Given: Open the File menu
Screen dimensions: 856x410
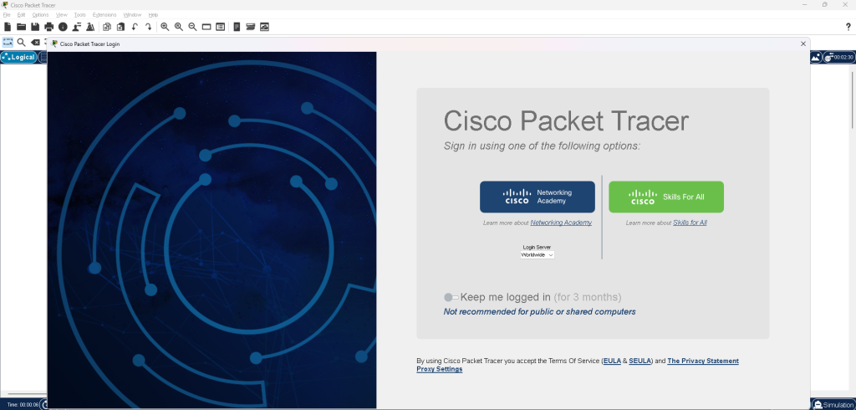Looking at the screenshot, I should [x=8, y=15].
